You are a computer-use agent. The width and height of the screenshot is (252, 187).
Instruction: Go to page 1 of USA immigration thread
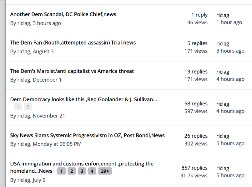point(61,171)
